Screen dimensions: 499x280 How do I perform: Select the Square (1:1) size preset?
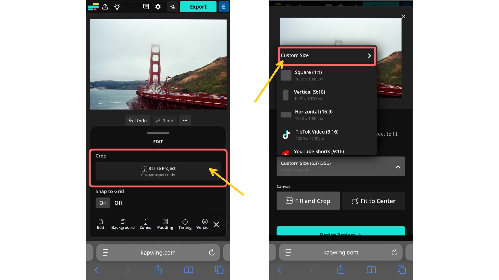point(308,75)
